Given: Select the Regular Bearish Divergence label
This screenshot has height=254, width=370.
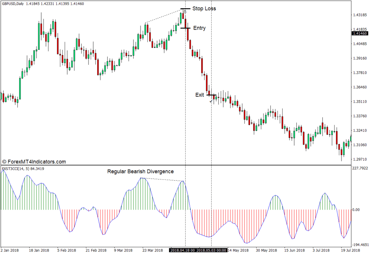Looking at the screenshot, I should 140,171.
